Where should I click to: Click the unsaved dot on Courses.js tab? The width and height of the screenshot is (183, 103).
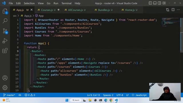tap(58, 10)
